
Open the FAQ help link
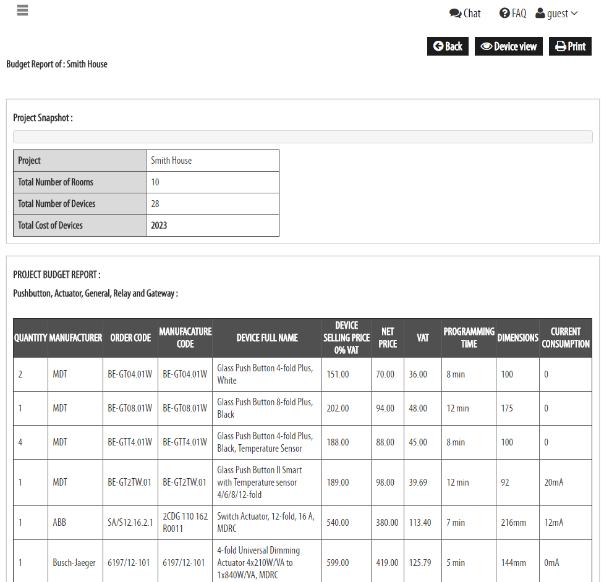[x=513, y=14]
